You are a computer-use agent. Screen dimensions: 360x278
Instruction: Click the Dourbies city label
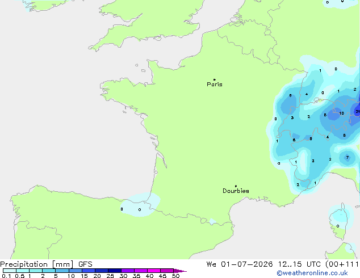(236, 191)
